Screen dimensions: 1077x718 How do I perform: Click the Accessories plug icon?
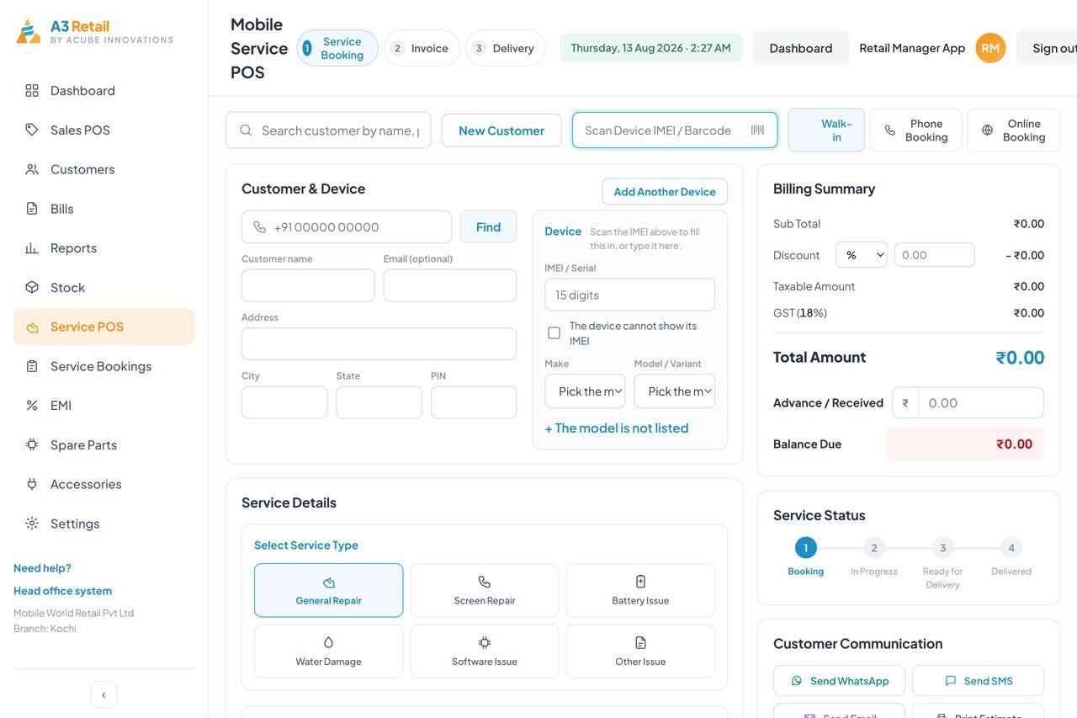click(32, 484)
